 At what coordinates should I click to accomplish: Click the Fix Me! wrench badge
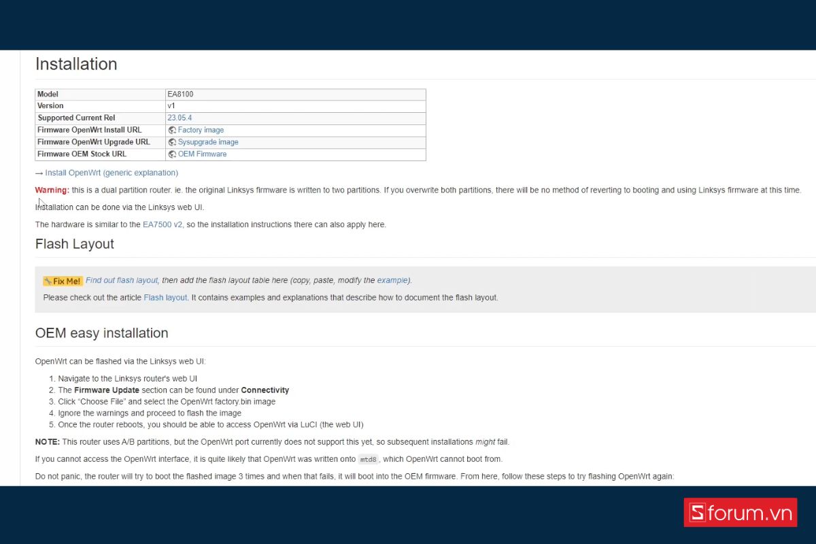point(63,281)
